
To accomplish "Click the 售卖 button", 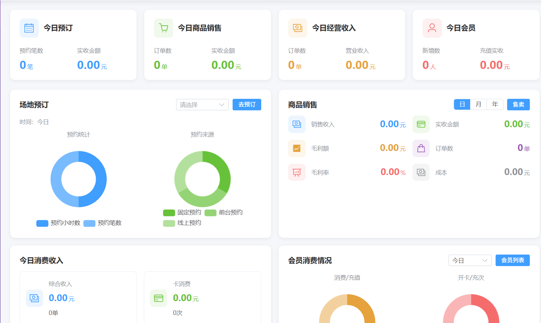I will [x=518, y=105].
